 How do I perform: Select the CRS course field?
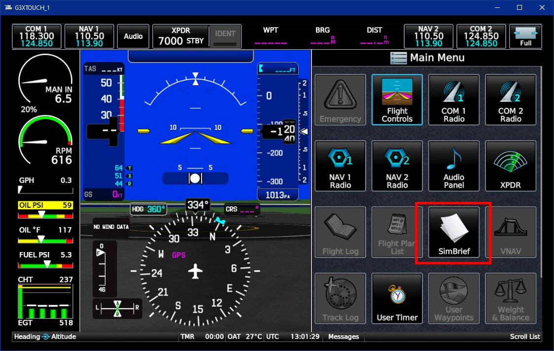tap(242, 209)
